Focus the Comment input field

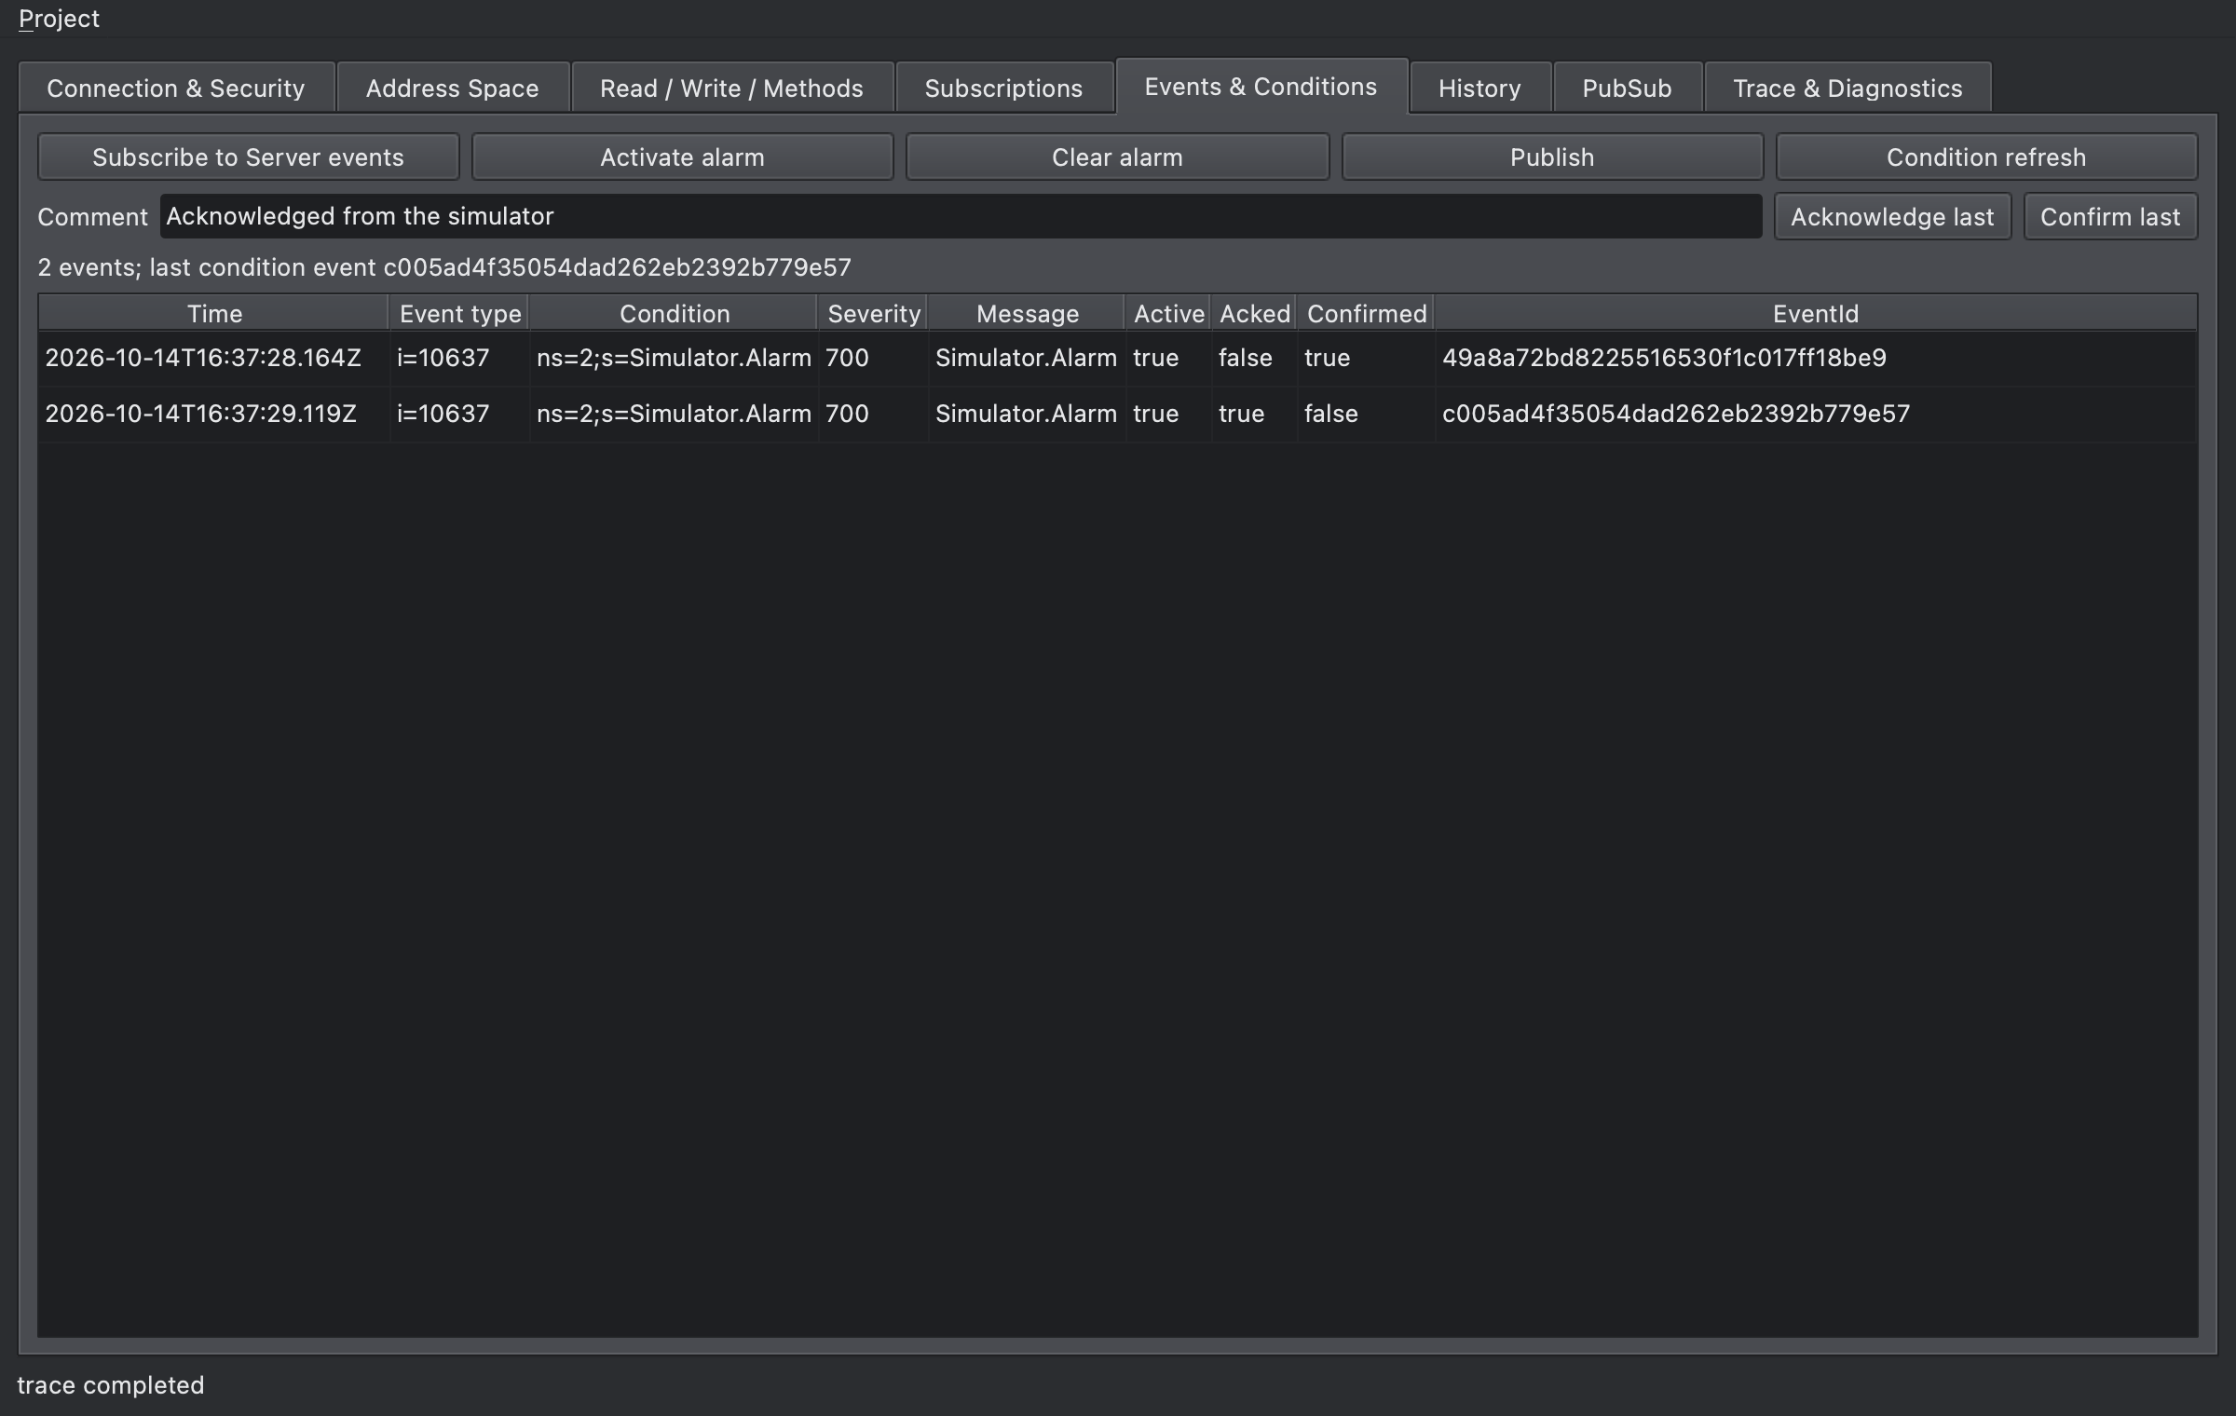[961, 216]
